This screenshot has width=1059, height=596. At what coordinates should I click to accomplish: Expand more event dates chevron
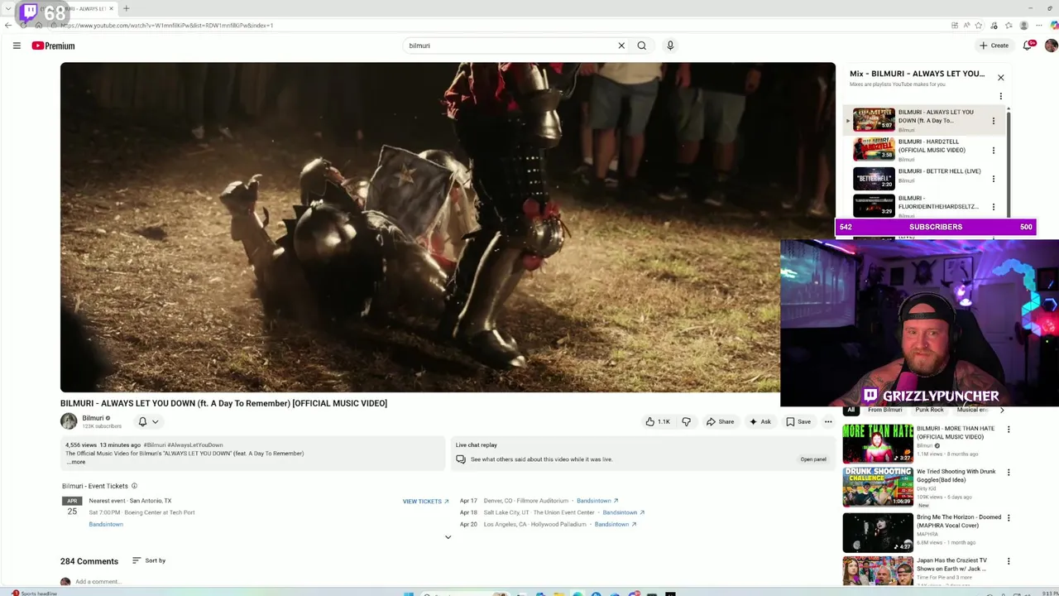pyautogui.click(x=448, y=537)
